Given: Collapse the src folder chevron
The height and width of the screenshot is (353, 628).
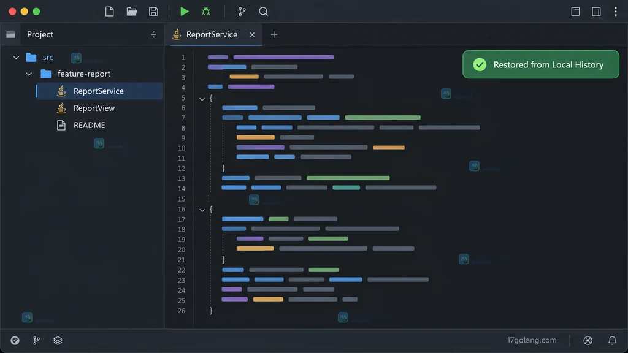Looking at the screenshot, I should pos(16,58).
